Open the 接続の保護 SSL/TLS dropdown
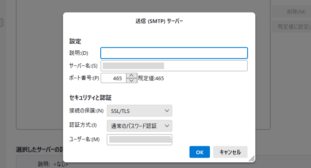 click(139, 111)
